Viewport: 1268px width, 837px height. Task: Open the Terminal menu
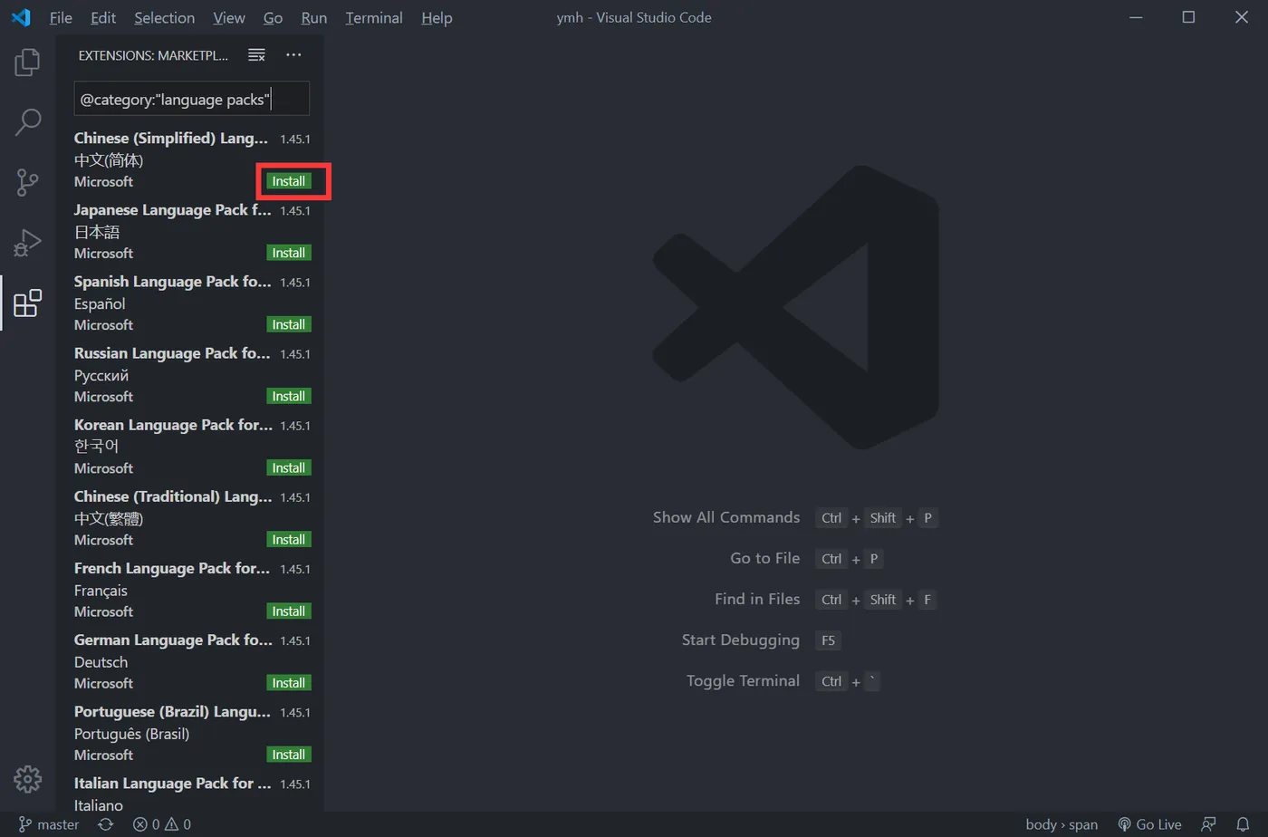tap(374, 18)
